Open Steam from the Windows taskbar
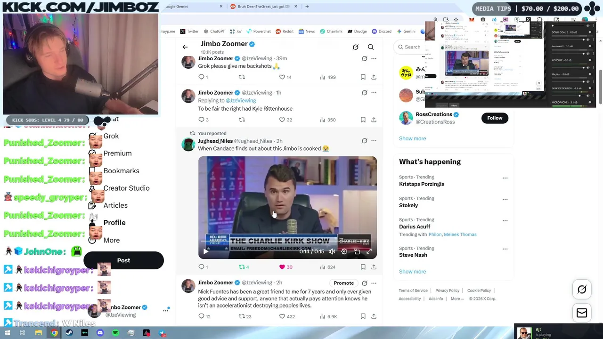The height and width of the screenshot is (339, 603). 69,333
